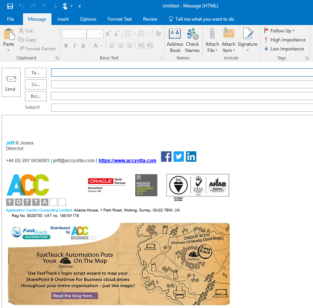This screenshot has height=308, width=313.
Task: Click the Subject input field
Action: tap(182, 107)
